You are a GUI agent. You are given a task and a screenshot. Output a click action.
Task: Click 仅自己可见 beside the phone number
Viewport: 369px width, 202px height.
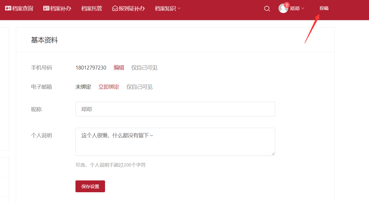tap(144, 68)
